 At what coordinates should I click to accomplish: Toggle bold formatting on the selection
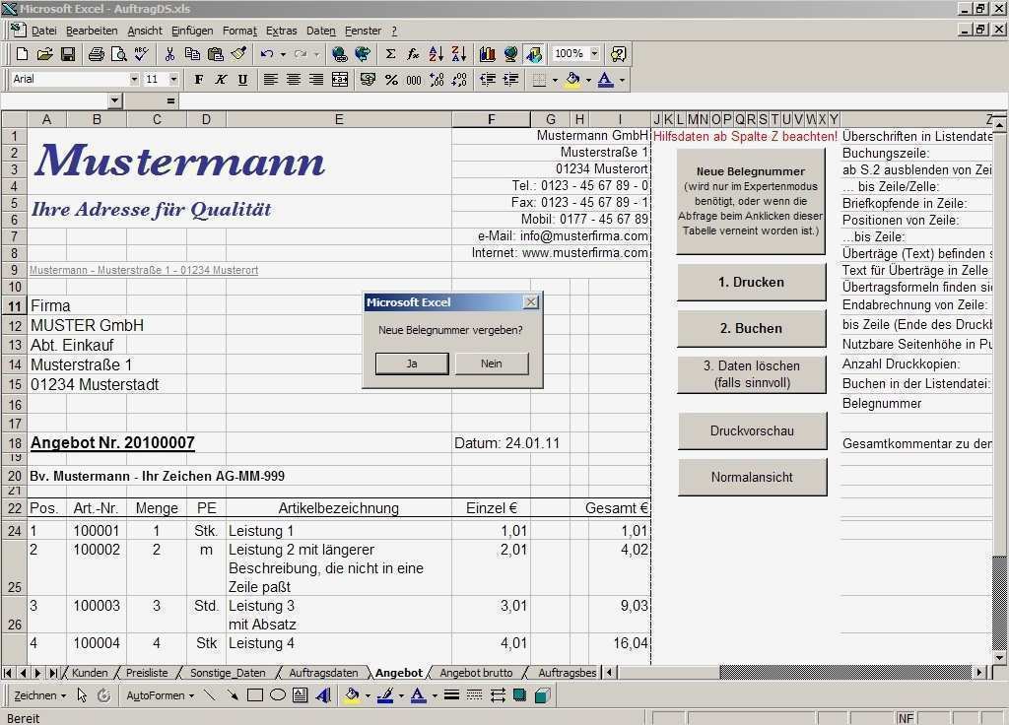198,80
